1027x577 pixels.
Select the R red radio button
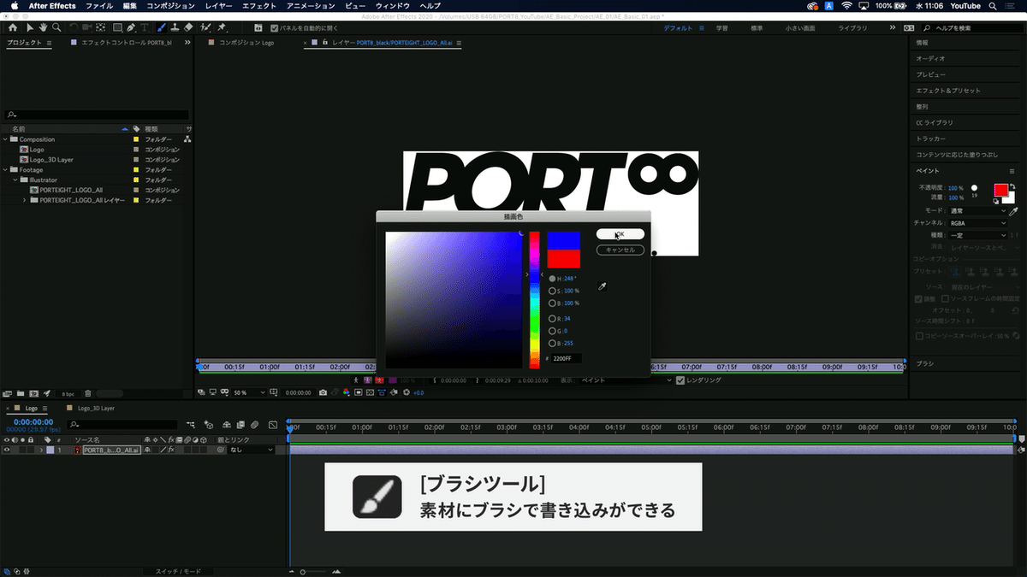[553, 319]
